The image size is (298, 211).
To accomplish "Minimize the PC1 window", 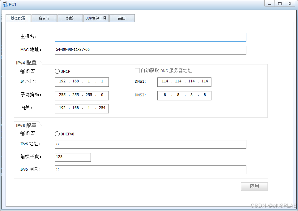I will (x=270, y=4).
